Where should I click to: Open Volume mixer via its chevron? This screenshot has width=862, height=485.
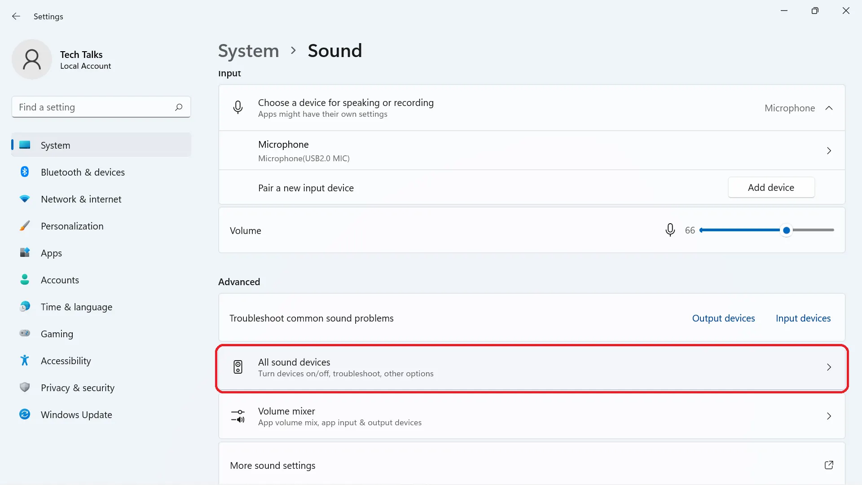pos(829,416)
